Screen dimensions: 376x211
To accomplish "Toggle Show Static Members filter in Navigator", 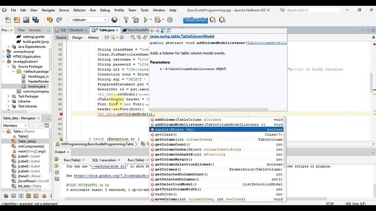I will pos(21,196).
